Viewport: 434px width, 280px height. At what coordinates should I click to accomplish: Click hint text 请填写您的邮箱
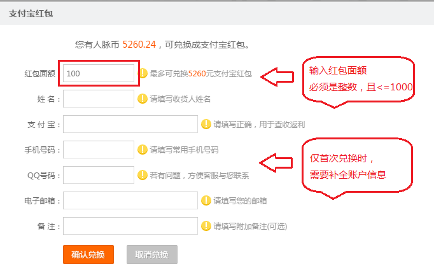tap(240, 201)
